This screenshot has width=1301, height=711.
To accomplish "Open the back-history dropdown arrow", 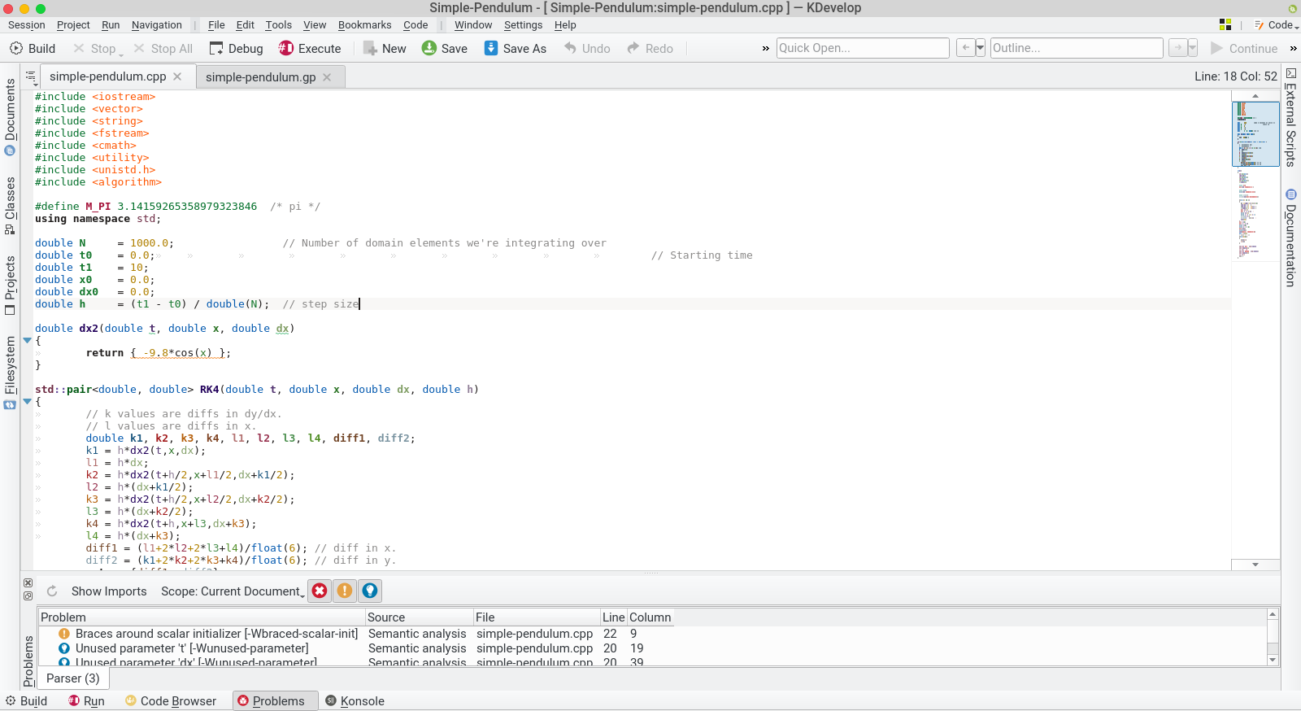I will (981, 48).
